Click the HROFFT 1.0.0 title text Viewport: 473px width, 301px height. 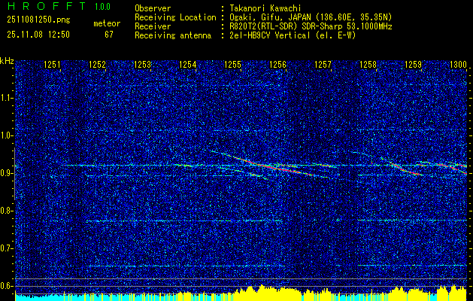(59, 6)
